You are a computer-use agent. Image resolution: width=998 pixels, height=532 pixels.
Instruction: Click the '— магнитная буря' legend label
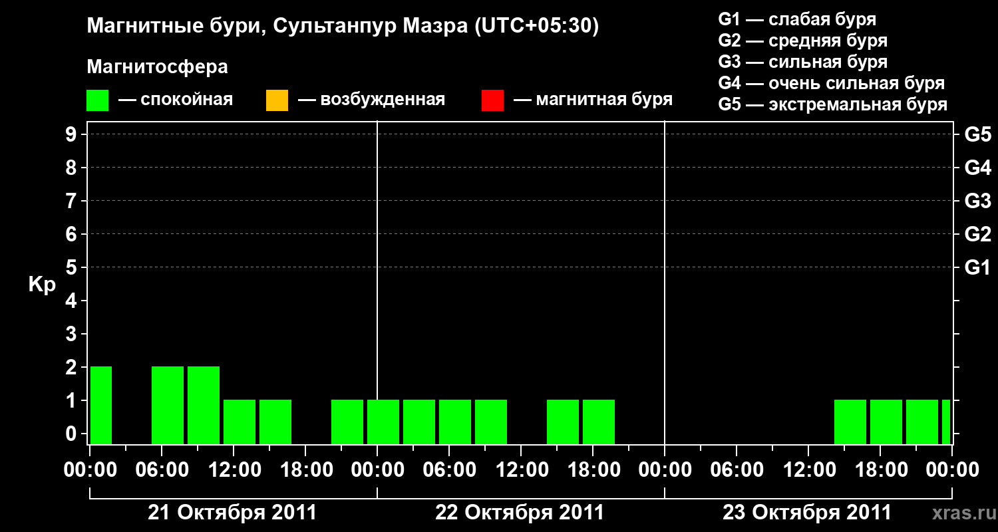click(593, 100)
